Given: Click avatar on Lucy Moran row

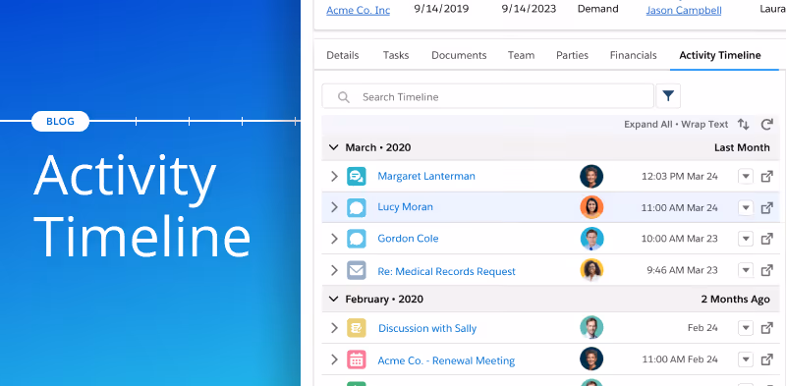Looking at the screenshot, I should 591,207.
